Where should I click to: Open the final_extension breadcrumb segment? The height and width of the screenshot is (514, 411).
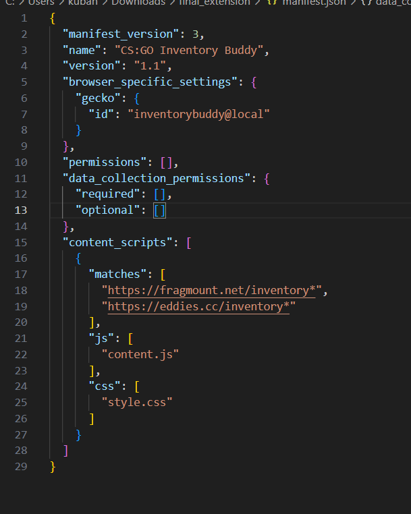tap(215, 3)
